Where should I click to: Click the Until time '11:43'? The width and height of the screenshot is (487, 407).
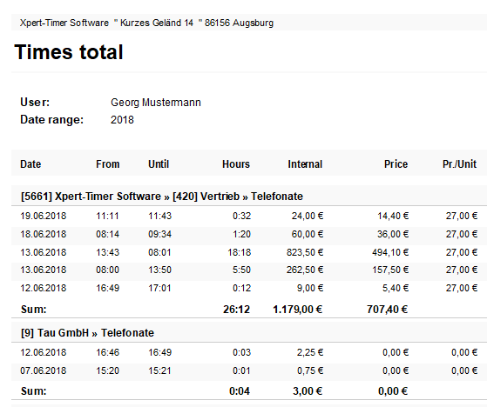(159, 216)
